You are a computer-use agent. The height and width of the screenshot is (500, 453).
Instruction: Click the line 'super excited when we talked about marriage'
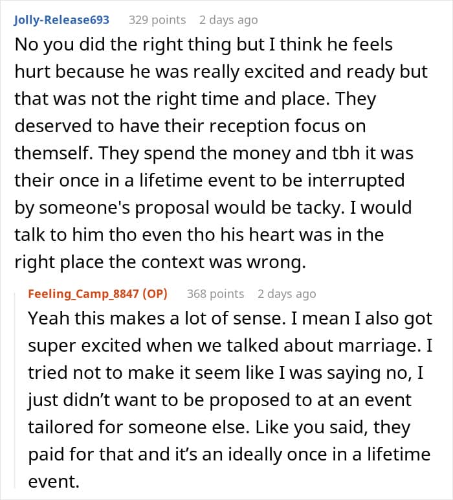(230, 346)
